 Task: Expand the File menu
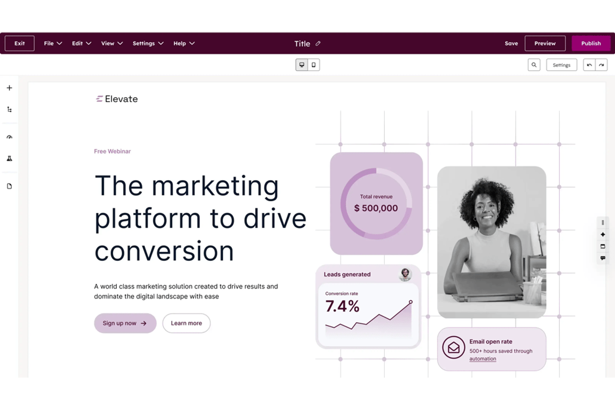coord(52,43)
